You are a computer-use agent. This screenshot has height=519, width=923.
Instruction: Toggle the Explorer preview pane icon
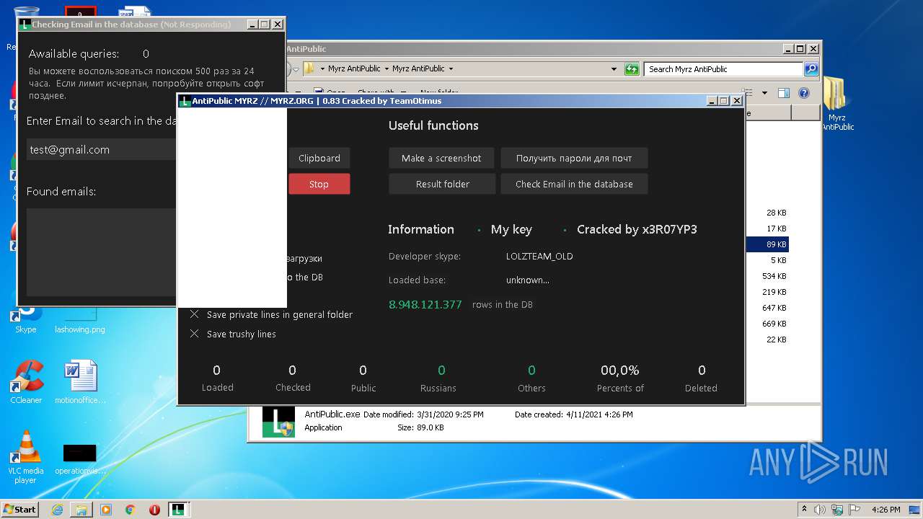(784, 93)
